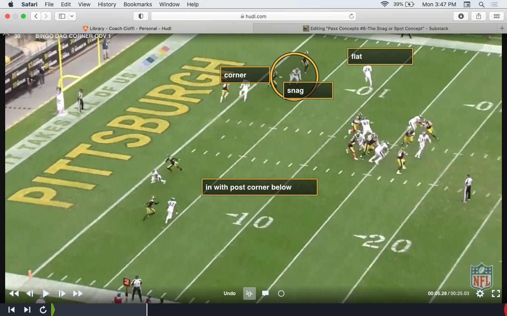Expand sidebar options dropdown arrow

(72, 16)
